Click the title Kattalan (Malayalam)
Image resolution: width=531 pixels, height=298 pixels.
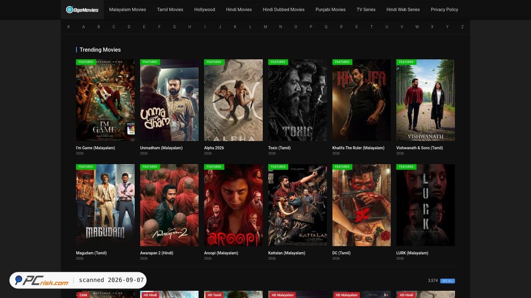click(x=287, y=253)
